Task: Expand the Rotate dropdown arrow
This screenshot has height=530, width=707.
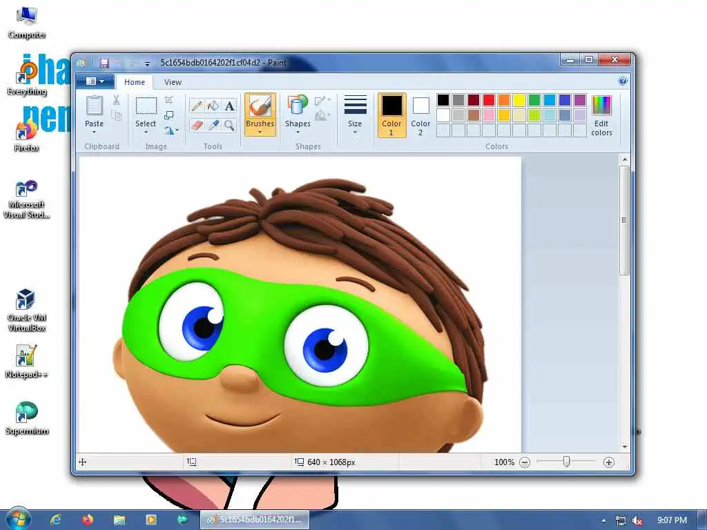Action: tap(177, 130)
